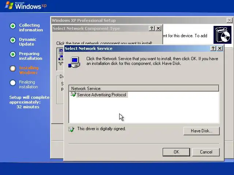
Task: Cancel the Select Network Service dialog
Action: (206, 152)
